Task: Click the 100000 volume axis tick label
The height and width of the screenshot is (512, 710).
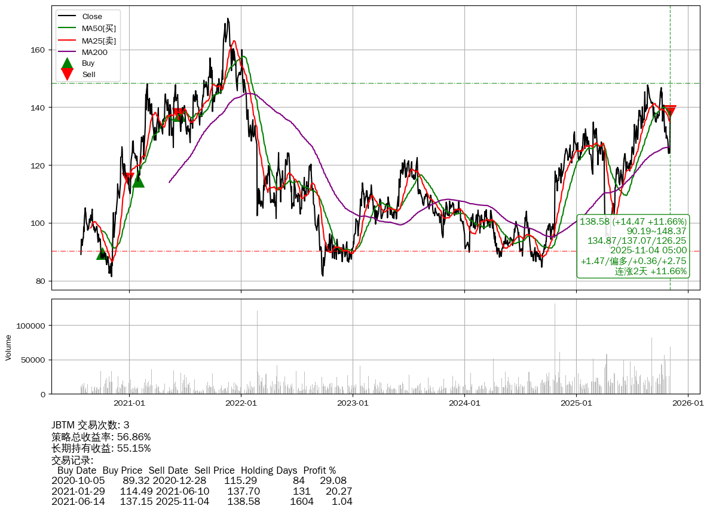Action: (29, 326)
